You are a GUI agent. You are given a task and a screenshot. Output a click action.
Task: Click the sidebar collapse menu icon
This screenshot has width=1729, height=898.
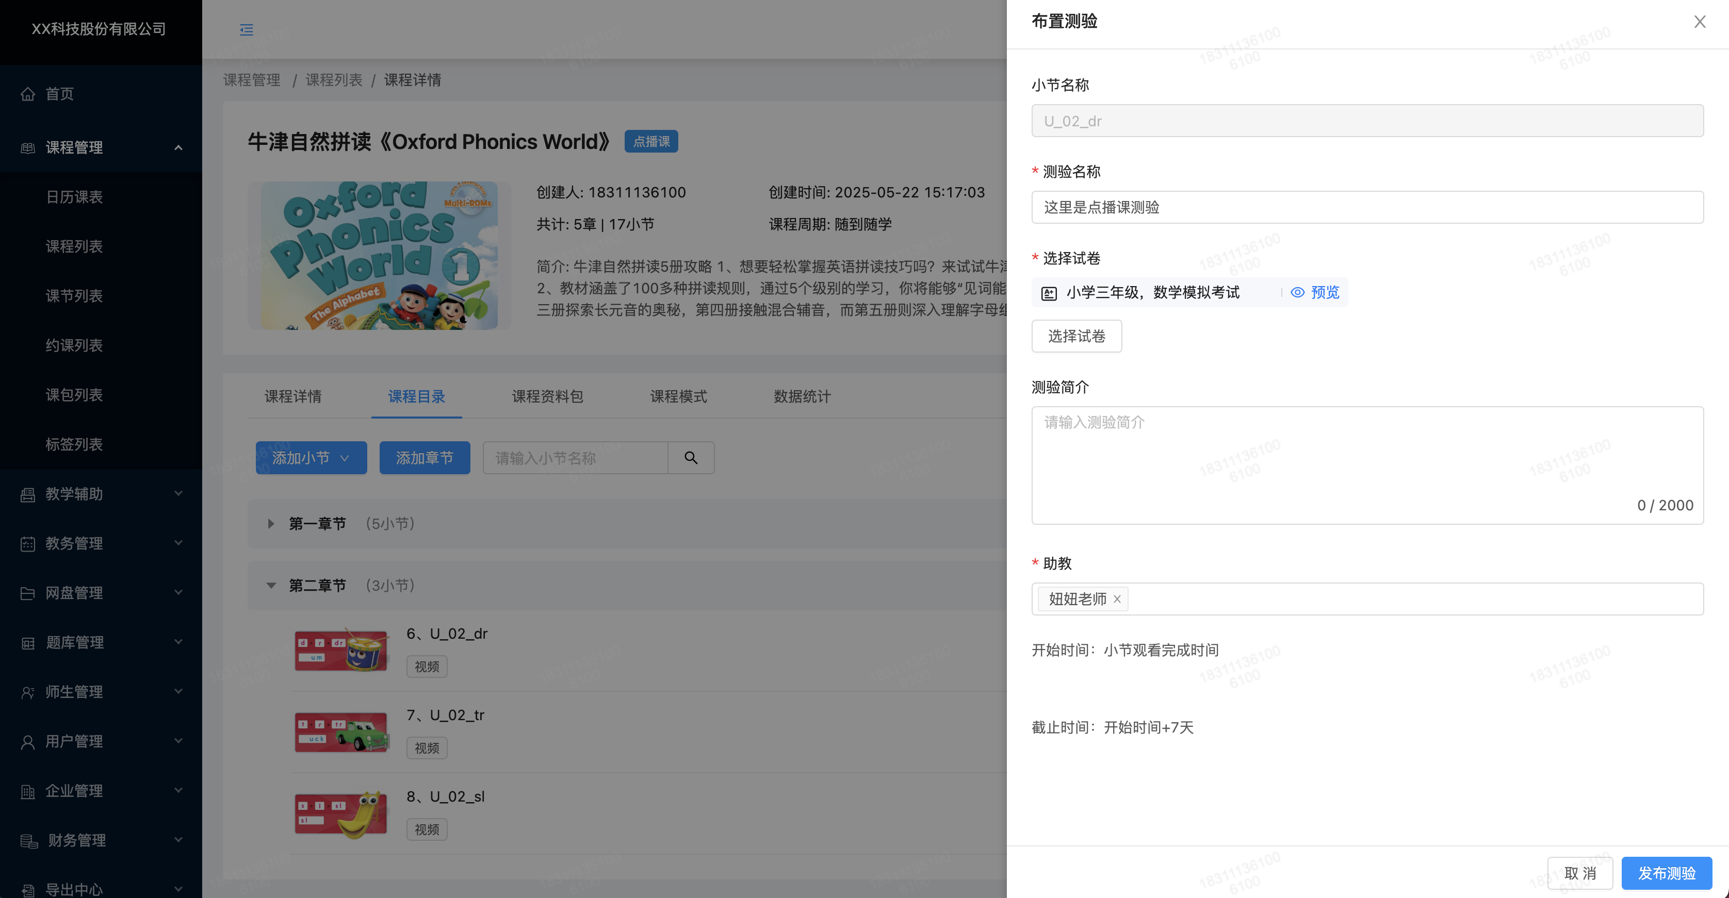pyautogui.click(x=247, y=29)
